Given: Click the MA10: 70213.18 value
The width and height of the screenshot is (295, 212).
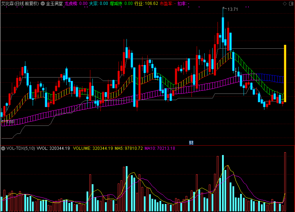Looking at the screenshot, I should tap(160, 148).
